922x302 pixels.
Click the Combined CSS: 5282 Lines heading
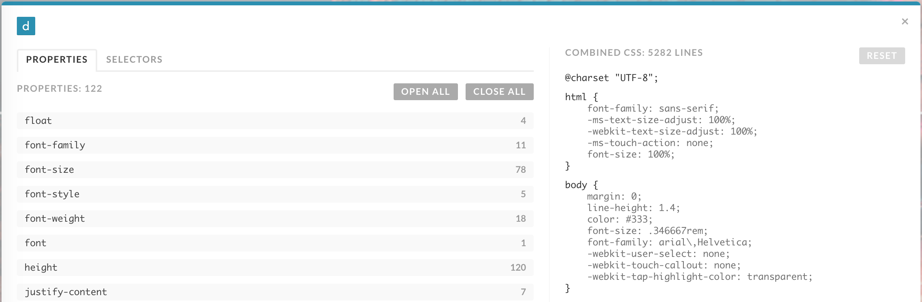click(634, 53)
